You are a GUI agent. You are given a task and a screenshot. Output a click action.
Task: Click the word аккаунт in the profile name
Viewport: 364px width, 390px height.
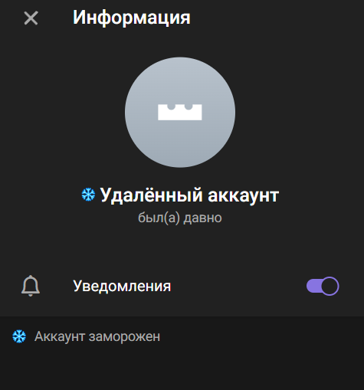[243, 195]
